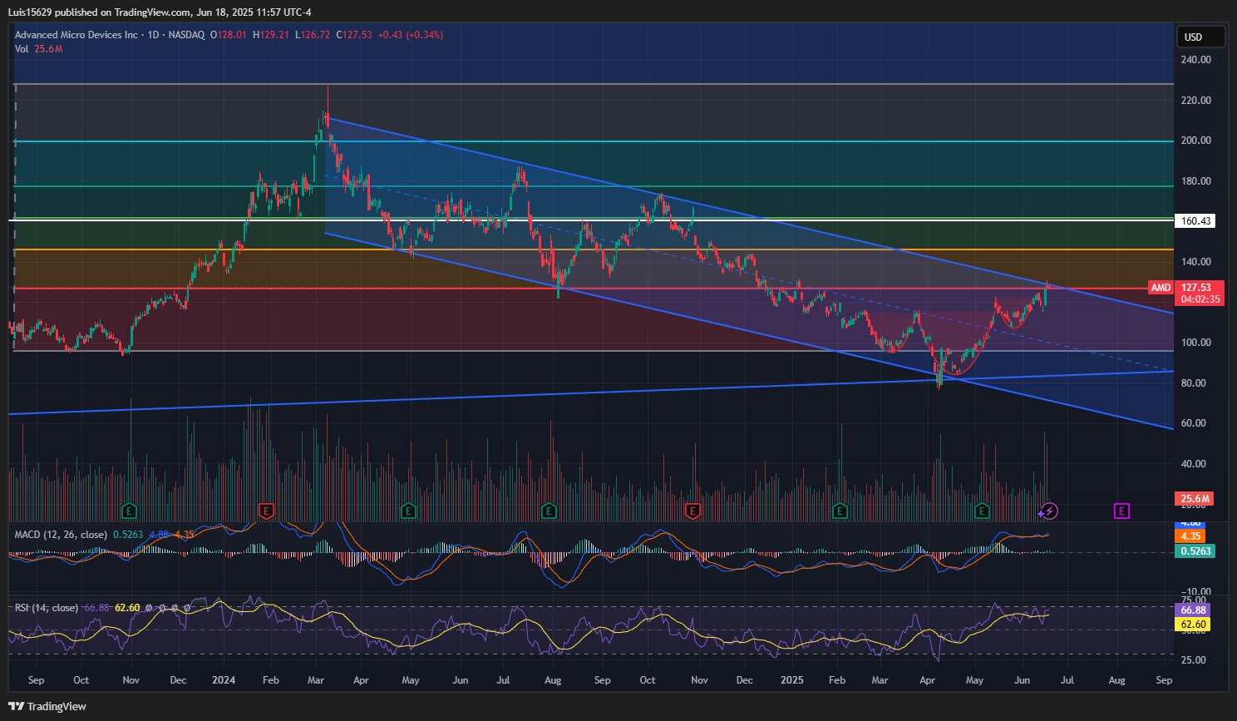The height and width of the screenshot is (721, 1237).
Task: Open the USD currency selector
Action: (1200, 37)
